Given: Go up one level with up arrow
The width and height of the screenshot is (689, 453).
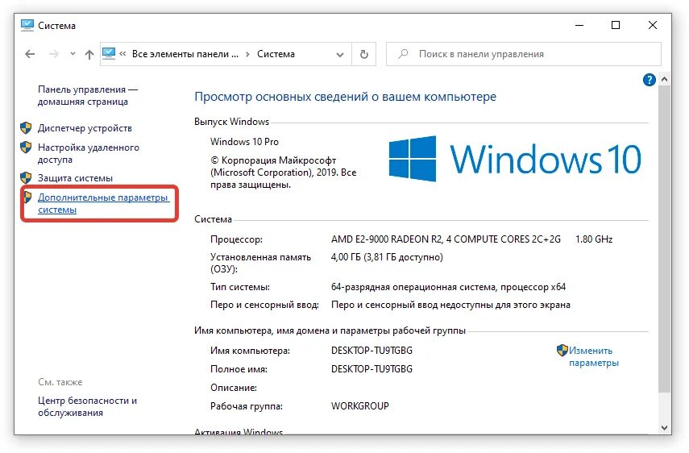Looking at the screenshot, I should pyautogui.click(x=89, y=54).
